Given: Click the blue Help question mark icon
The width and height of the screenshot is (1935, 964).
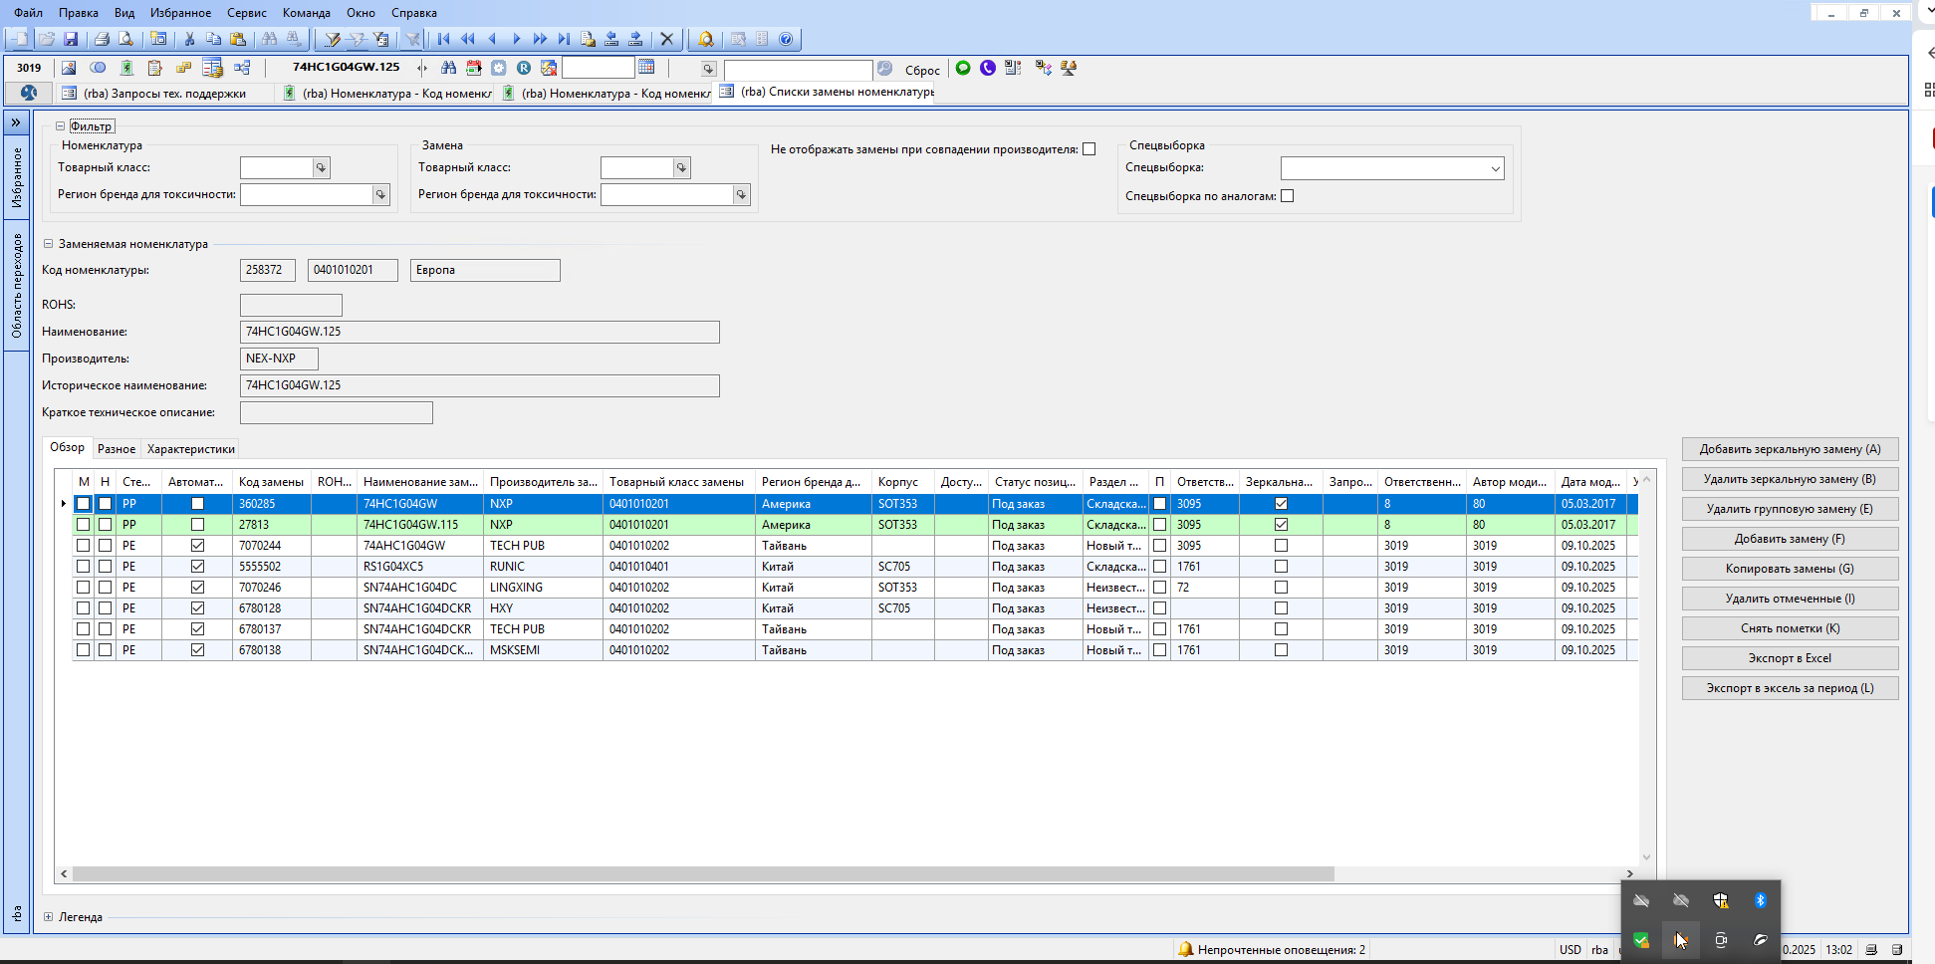Looking at the screenshot, I should (x=786, y=39).
